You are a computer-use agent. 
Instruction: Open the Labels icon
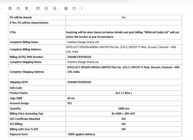[74, 8]
